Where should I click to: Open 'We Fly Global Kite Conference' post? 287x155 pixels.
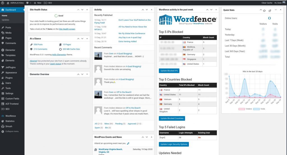pyautogui.click(x=132, y=33)
